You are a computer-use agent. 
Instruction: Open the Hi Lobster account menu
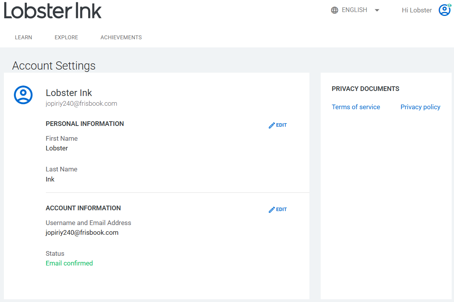coord(417,10)
